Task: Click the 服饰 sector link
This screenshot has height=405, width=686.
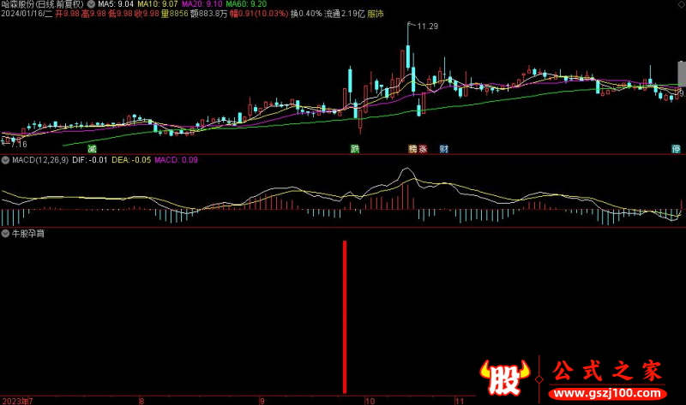Action: [x=376, y=14]
